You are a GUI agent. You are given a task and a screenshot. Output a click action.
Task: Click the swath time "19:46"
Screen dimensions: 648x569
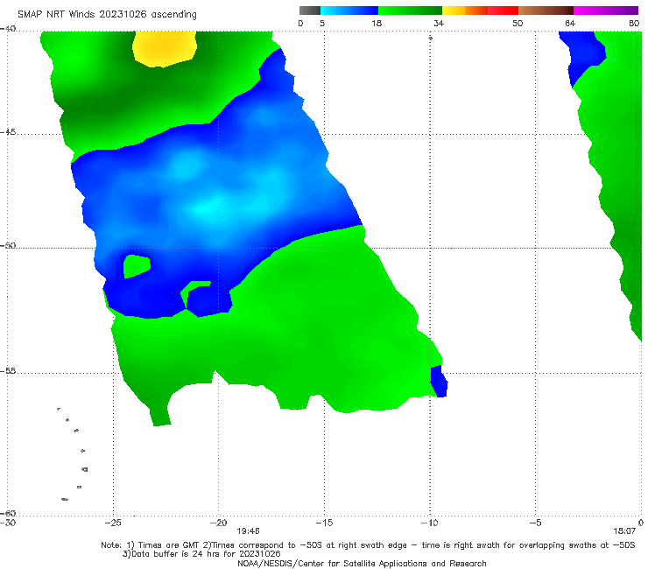pyautogui.click(x=248, y=531)
